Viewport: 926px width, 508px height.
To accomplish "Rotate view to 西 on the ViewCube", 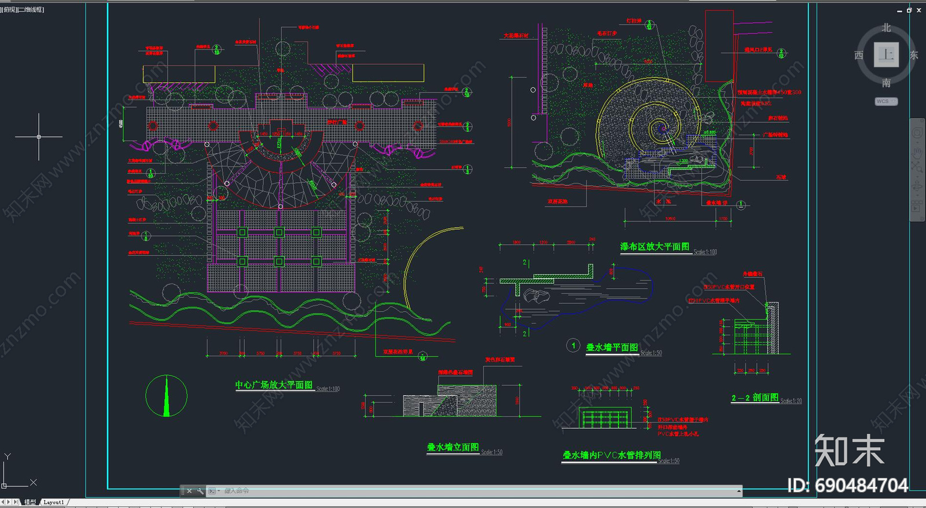I will coord(859,55).
